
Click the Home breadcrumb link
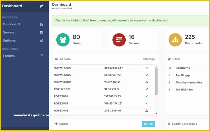tap(55, 8)
